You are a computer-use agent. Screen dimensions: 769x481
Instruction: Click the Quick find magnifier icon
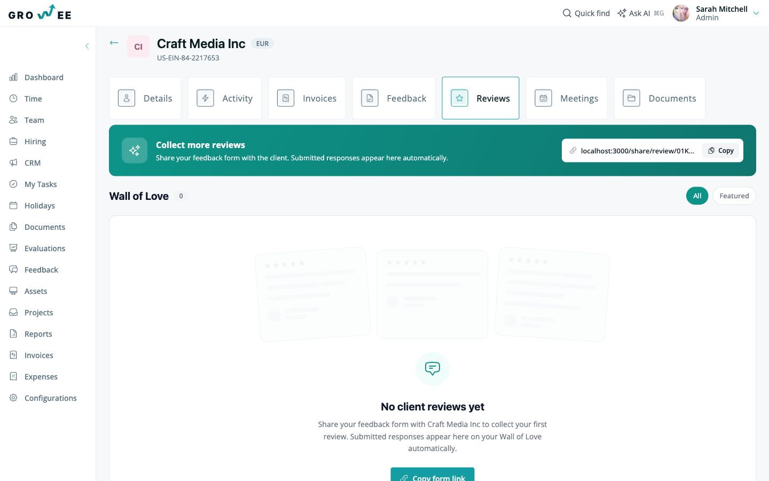(567, 13)
